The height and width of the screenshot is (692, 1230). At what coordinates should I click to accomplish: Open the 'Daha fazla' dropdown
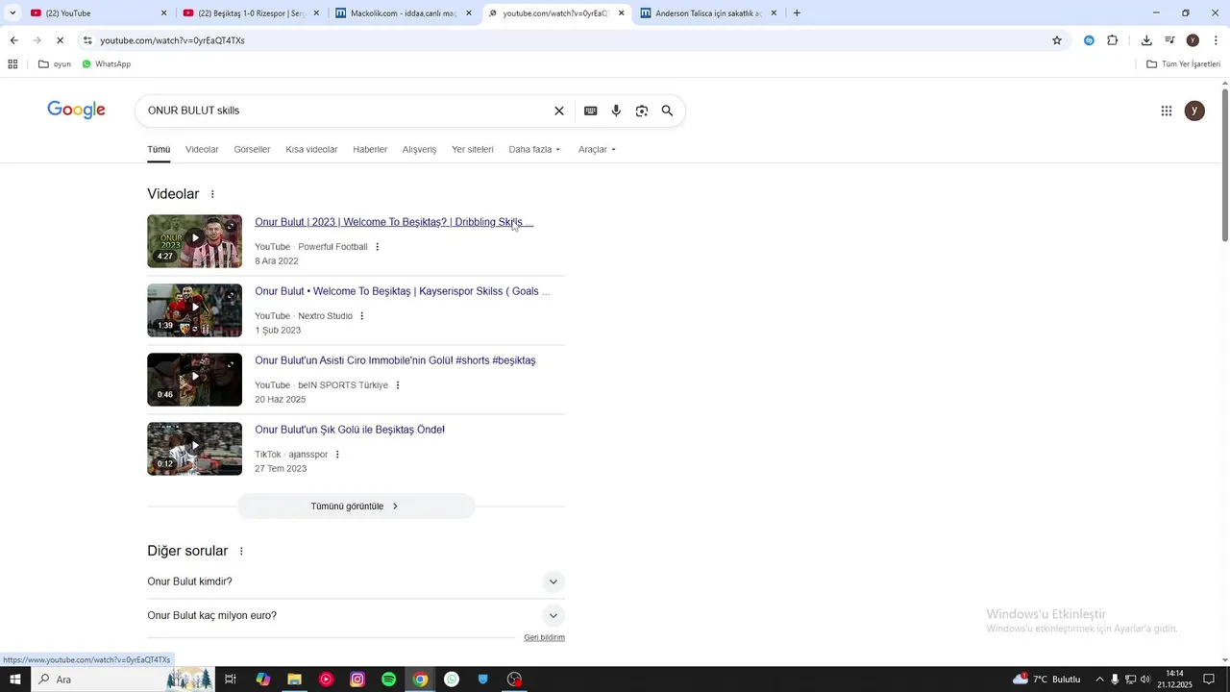[x=534, y=150]
